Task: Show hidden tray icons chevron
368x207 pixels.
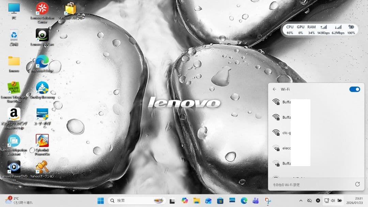Action: click(301, 201)
